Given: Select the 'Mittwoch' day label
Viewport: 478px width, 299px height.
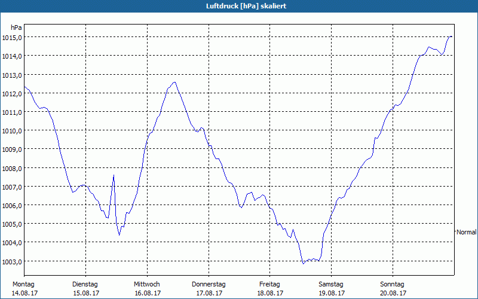Looking at the screenshot, I should tap(147, 285).
